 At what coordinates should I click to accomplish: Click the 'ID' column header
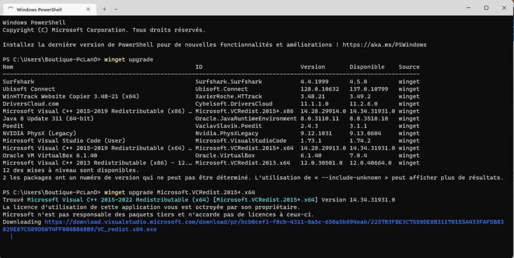click(199, 67)
